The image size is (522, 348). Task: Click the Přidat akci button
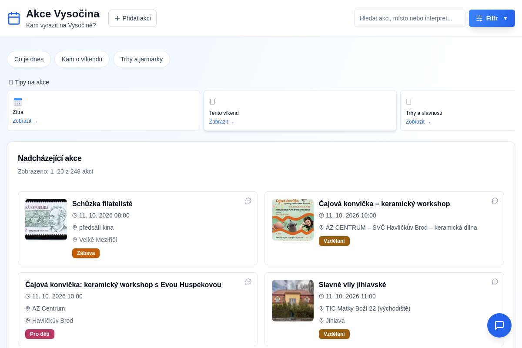click(x=132, y=18)
